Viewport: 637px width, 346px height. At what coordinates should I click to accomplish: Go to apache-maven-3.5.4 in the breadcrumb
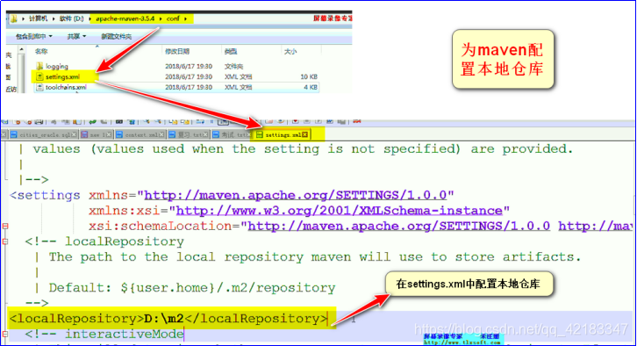pyautogui.click(x=125, y=18)
